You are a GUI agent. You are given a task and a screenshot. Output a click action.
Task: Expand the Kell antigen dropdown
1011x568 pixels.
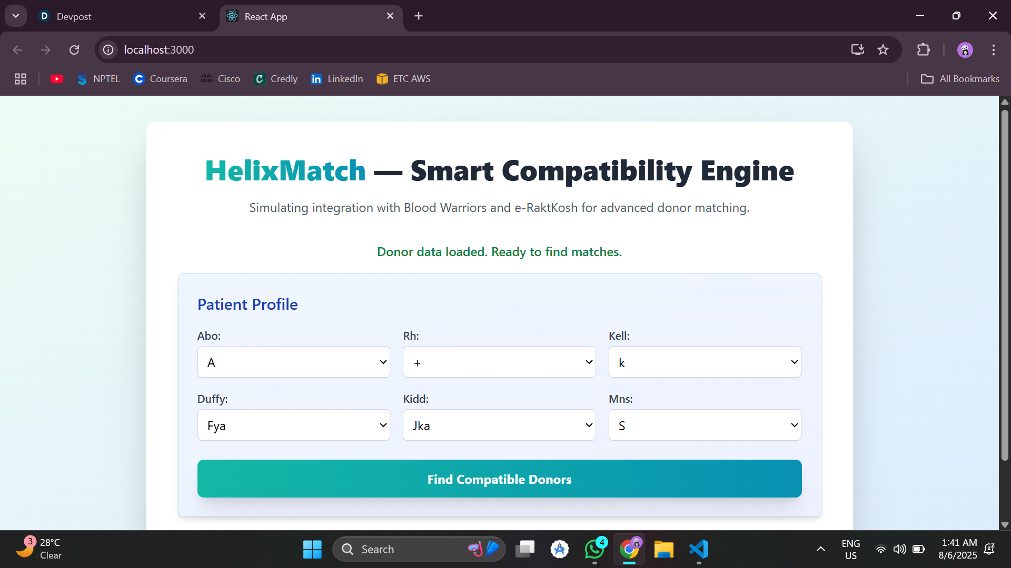coord(705,362)
